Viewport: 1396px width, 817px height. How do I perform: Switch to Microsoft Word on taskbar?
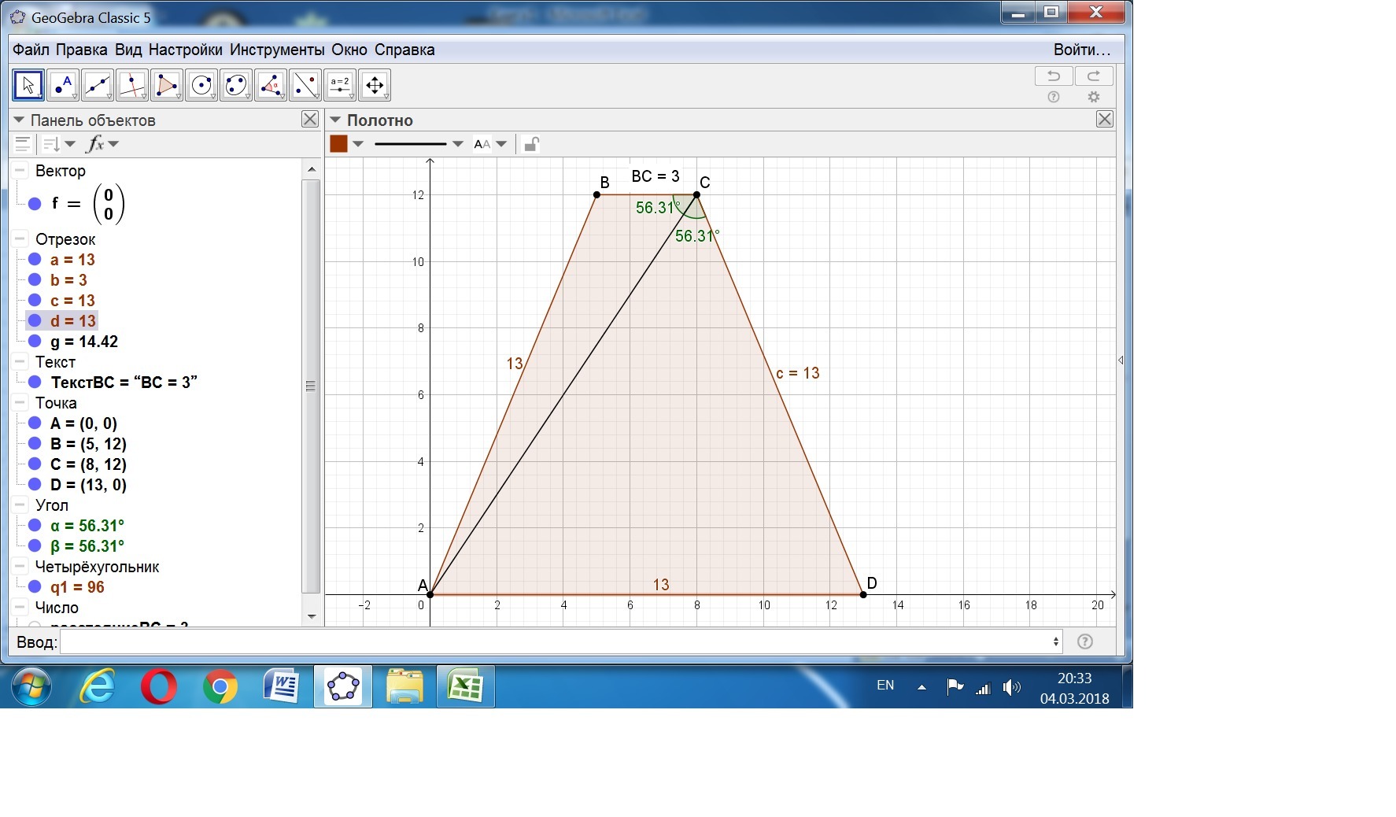click(282, 687)
